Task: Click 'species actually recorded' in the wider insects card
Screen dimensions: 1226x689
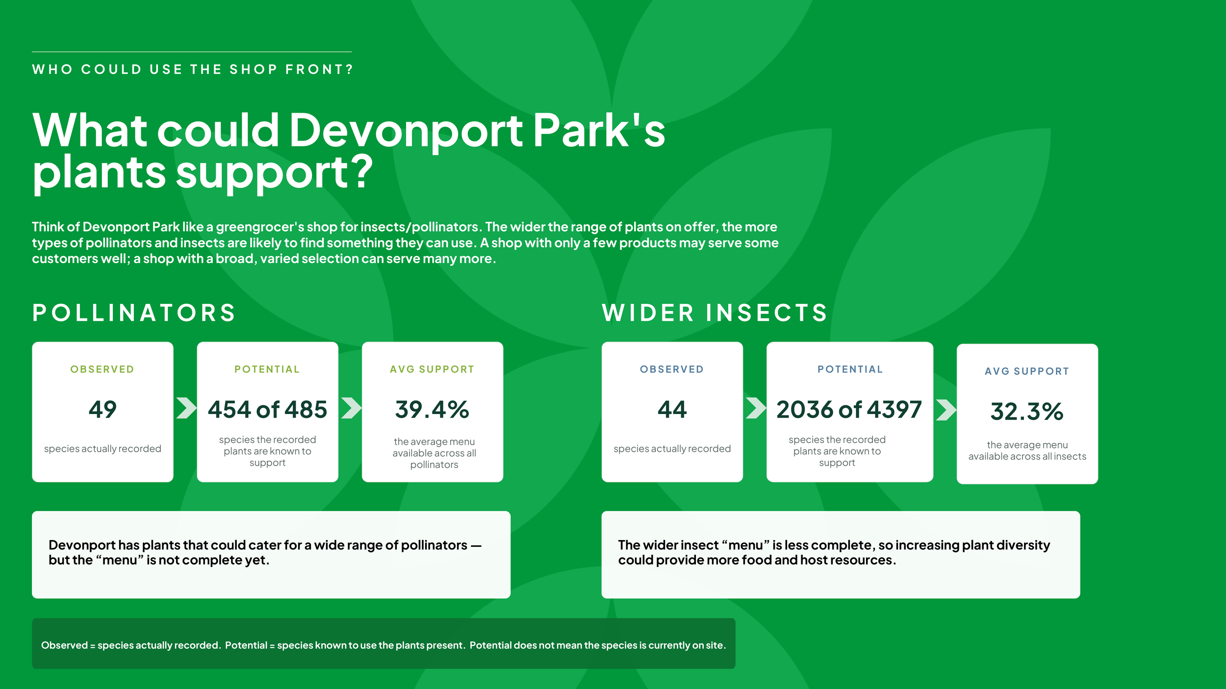Action: click(672, 449)
